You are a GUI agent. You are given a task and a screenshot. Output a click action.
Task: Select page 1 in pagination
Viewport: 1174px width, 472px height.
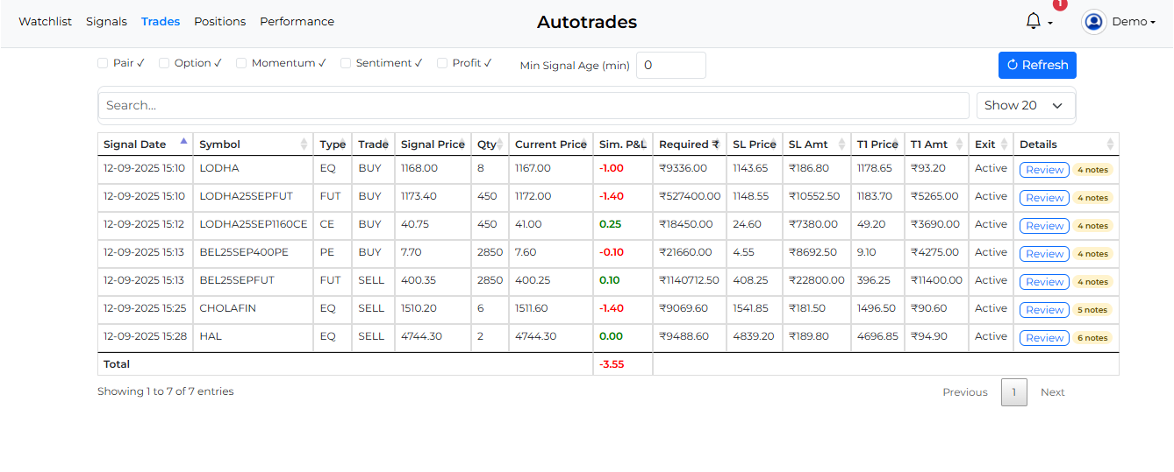(1013, 392)
